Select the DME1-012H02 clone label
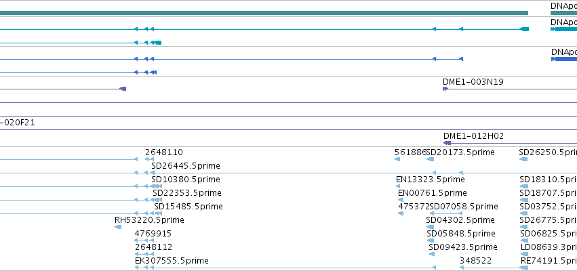 [x=473, y=136]
